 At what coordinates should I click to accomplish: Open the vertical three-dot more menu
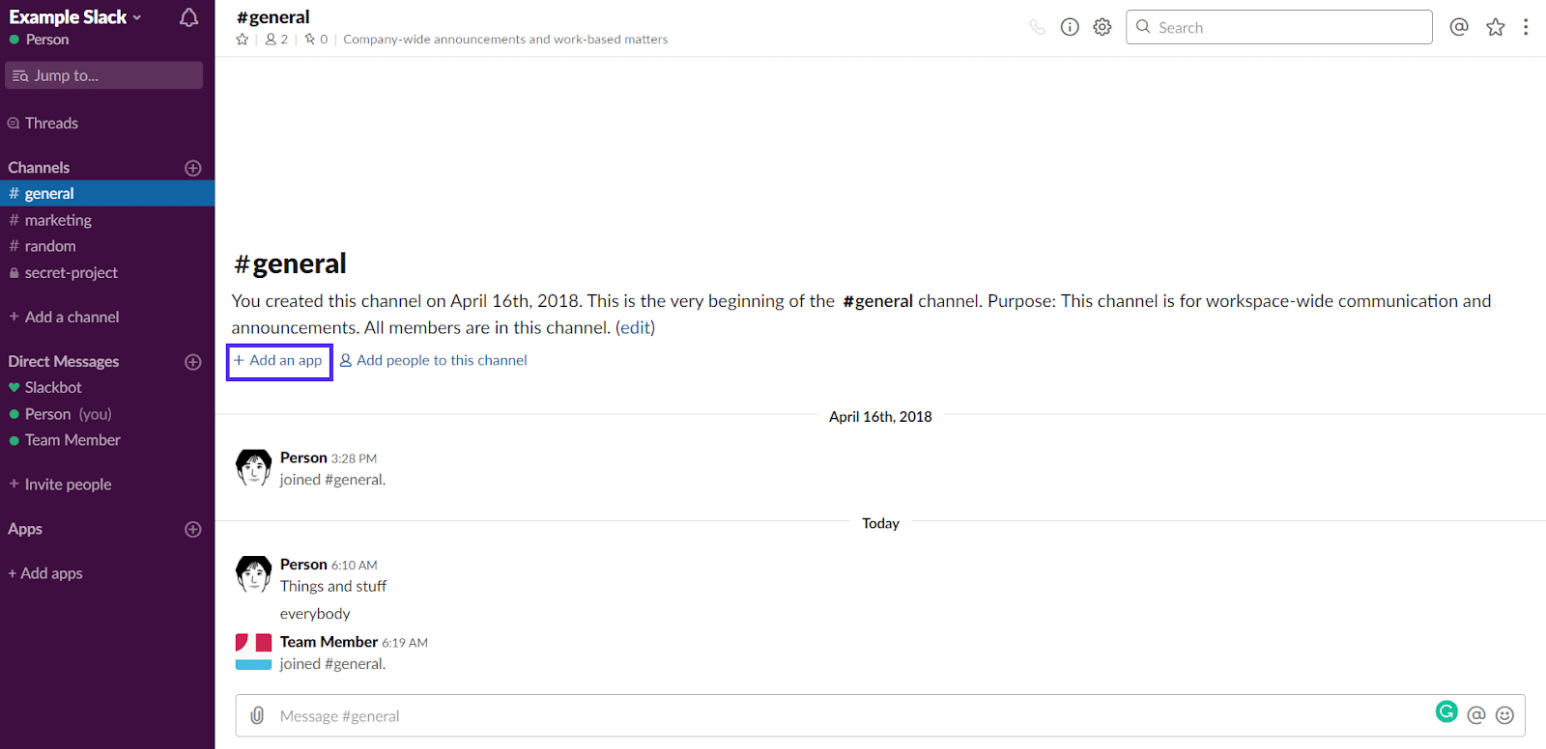pos(1526,27)
